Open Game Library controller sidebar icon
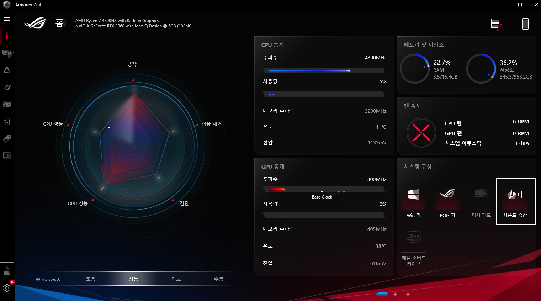 [7, 105]
